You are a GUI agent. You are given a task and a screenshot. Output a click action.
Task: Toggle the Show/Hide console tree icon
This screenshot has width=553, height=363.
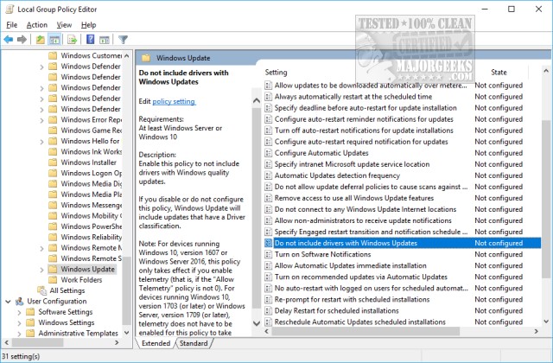click(x=54, y=40)
